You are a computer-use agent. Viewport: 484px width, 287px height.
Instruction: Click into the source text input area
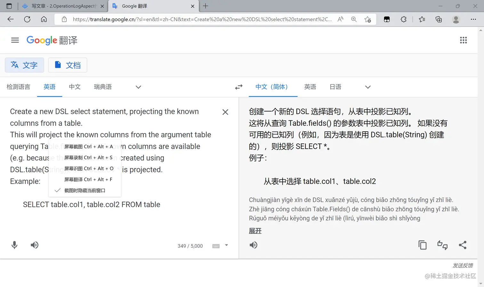tap(112, 158)
